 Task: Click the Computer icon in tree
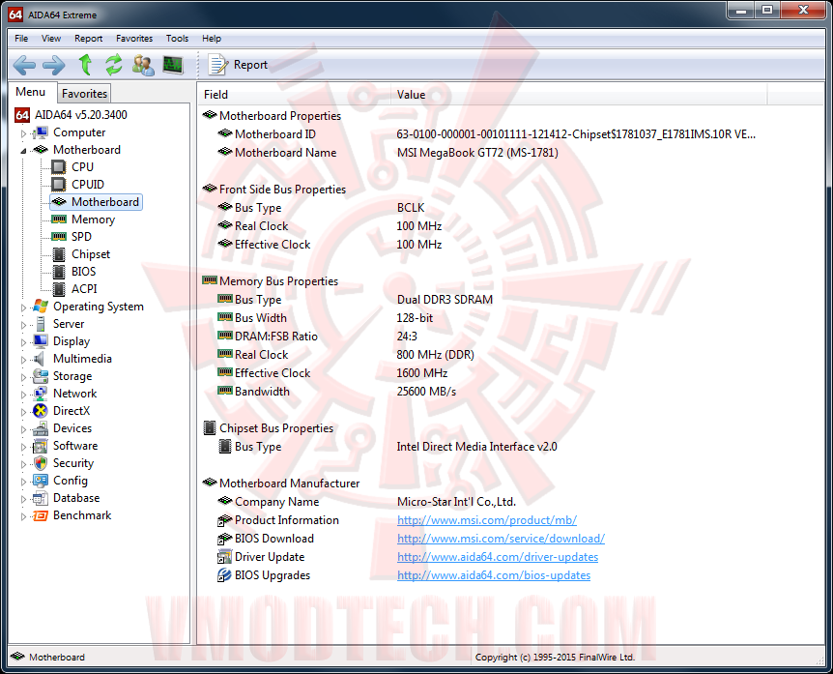[40, 132]
